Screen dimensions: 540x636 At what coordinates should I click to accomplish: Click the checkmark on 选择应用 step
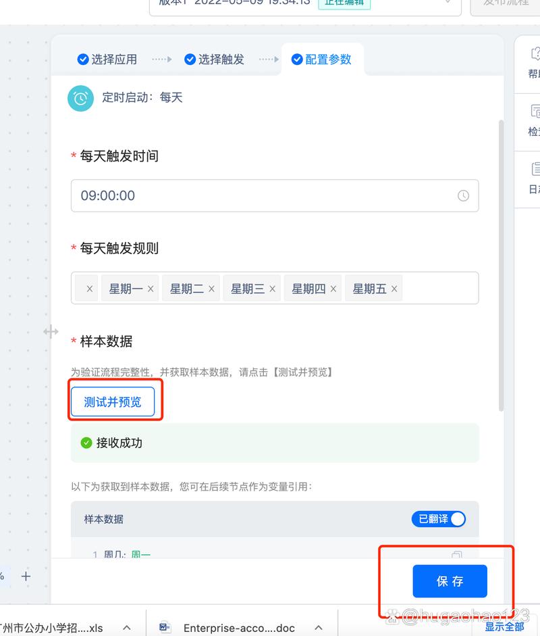coord(84,59)
